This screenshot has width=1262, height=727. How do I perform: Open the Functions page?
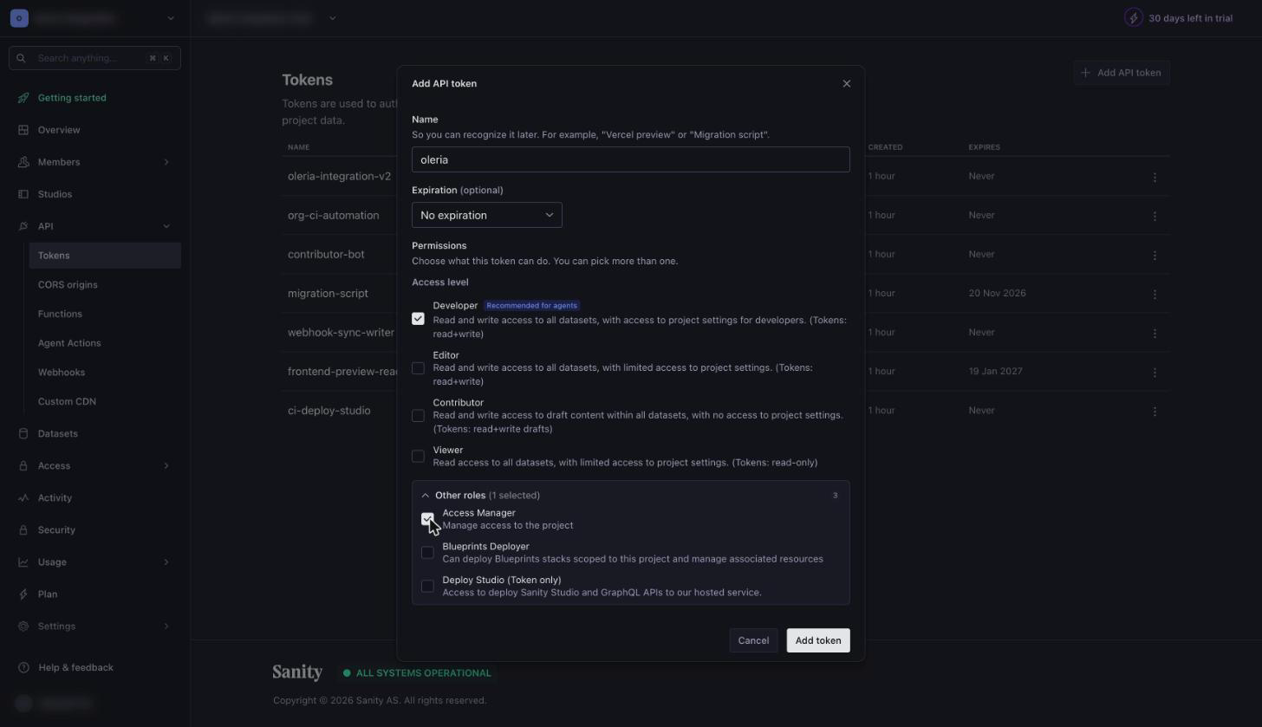click(x=60, y=315)
